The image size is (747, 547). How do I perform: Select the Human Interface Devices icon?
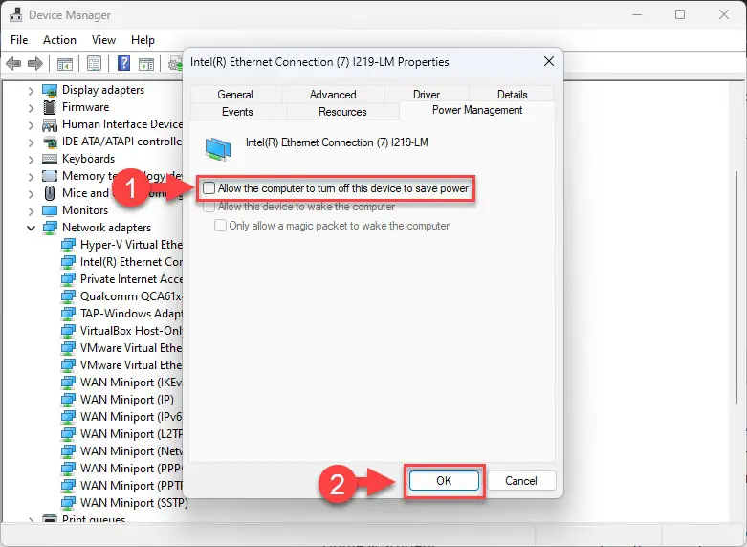coord(50,125)
